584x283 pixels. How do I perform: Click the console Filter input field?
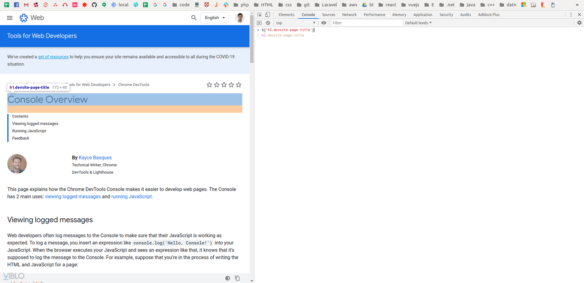tap(366, 23)
